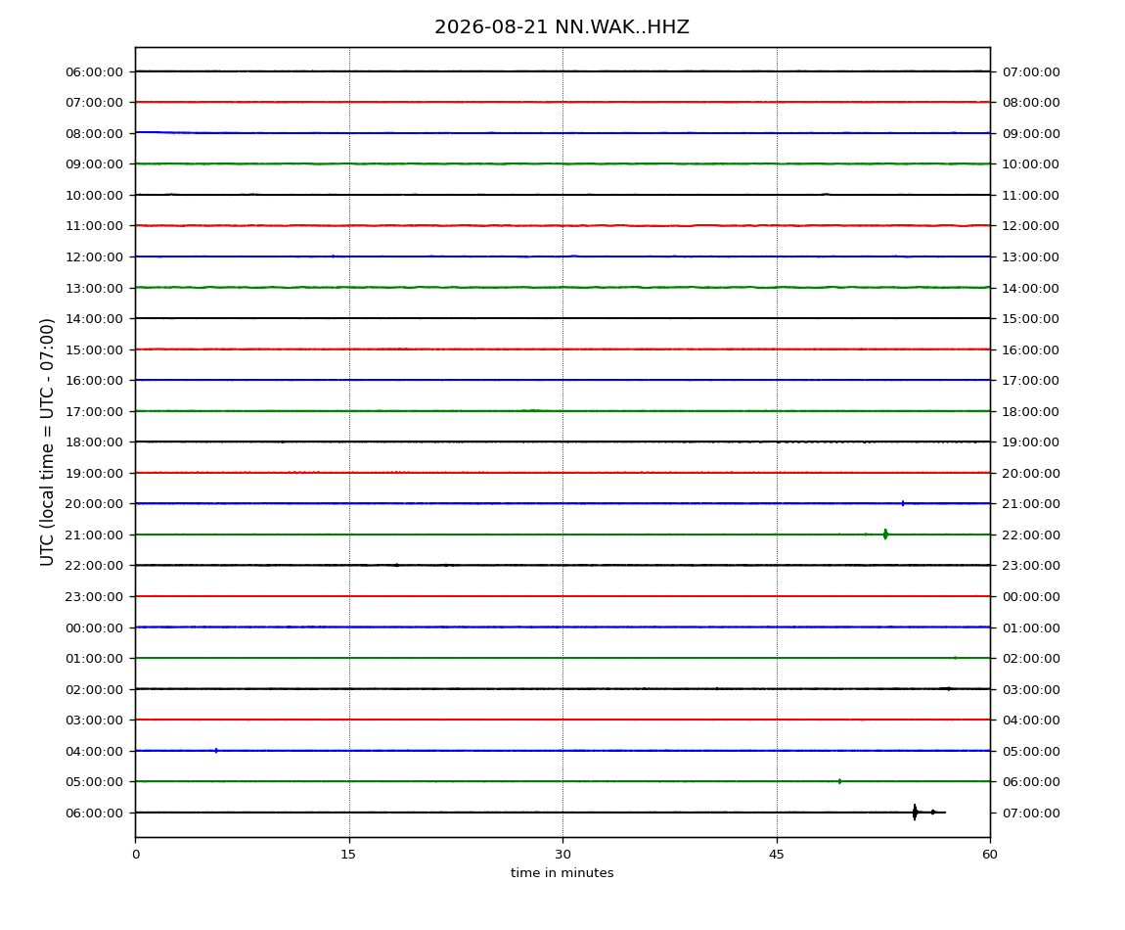Click the red 11:00:00 seismic trace line
The width and height of the screenshot is (1125, 930).
(562, 225)
